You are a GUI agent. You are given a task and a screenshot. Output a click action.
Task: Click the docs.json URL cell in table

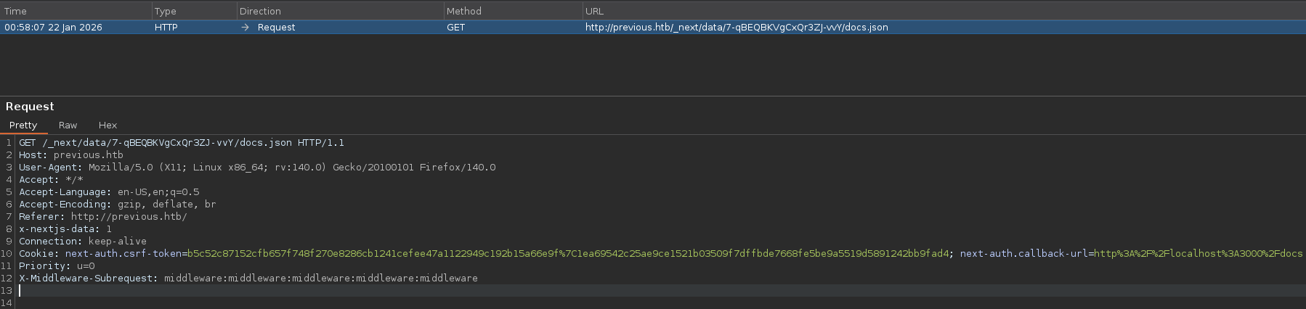tap(737, 28)
